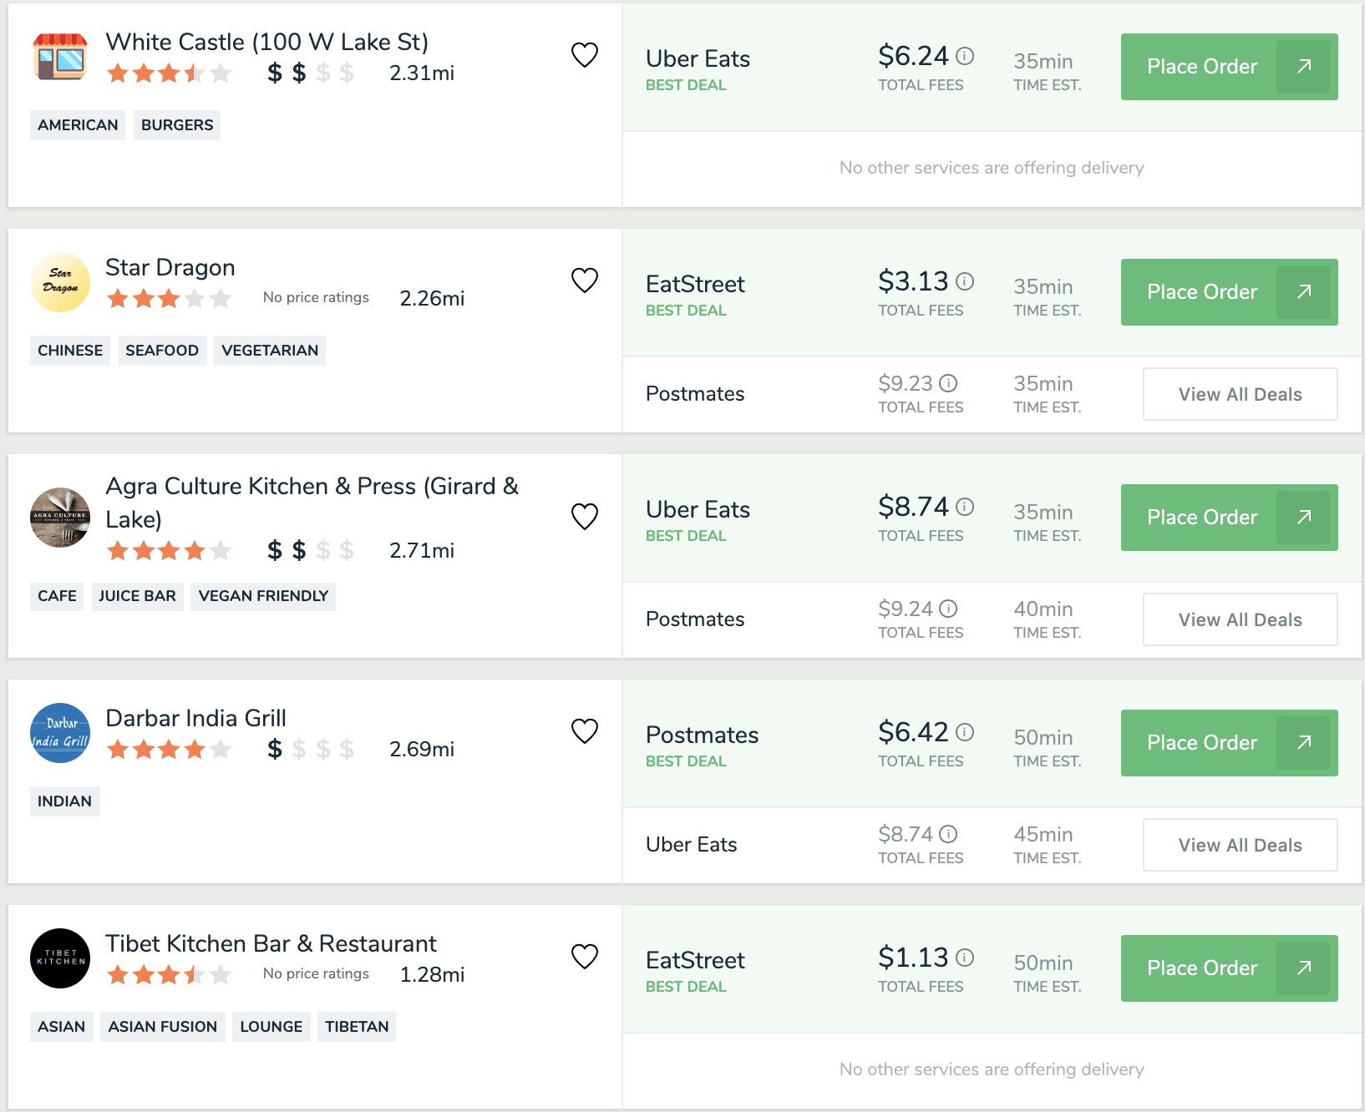The image size is (1365, 1112).
Task: Click the arrow icon on White Castle Place Order
Action: [x=1303, y=67]
